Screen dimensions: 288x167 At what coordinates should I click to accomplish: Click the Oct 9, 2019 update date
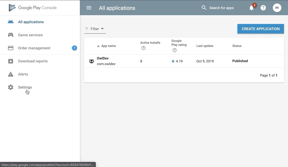(x=205, y=61)
